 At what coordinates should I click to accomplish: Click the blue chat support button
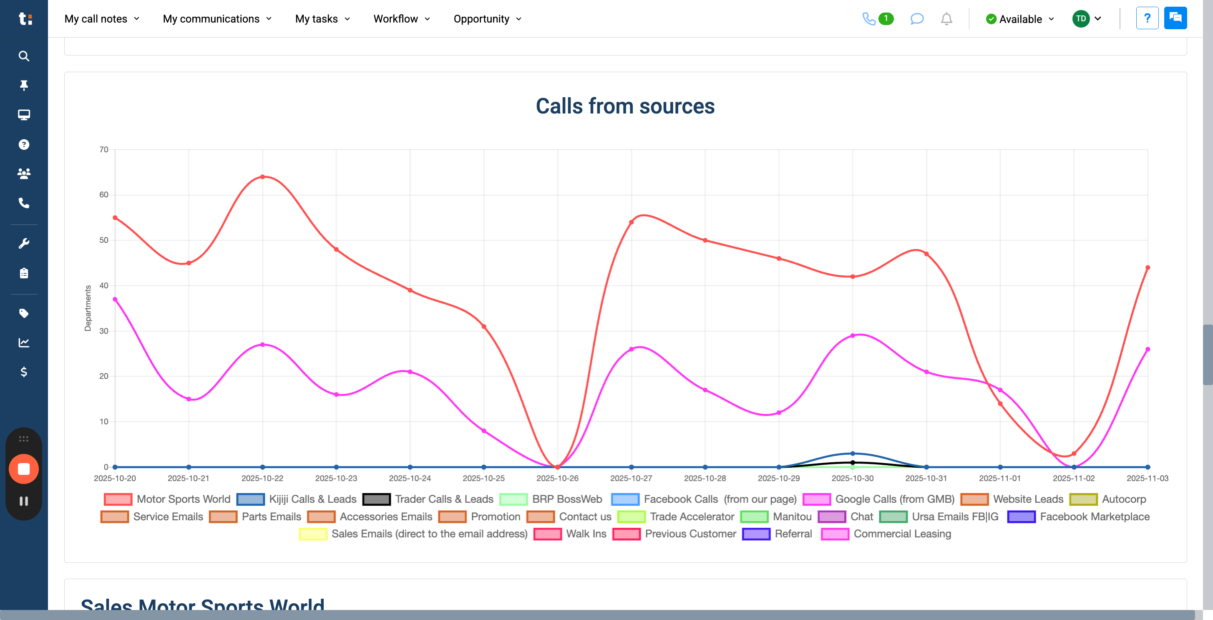[x=1175, y=18]
